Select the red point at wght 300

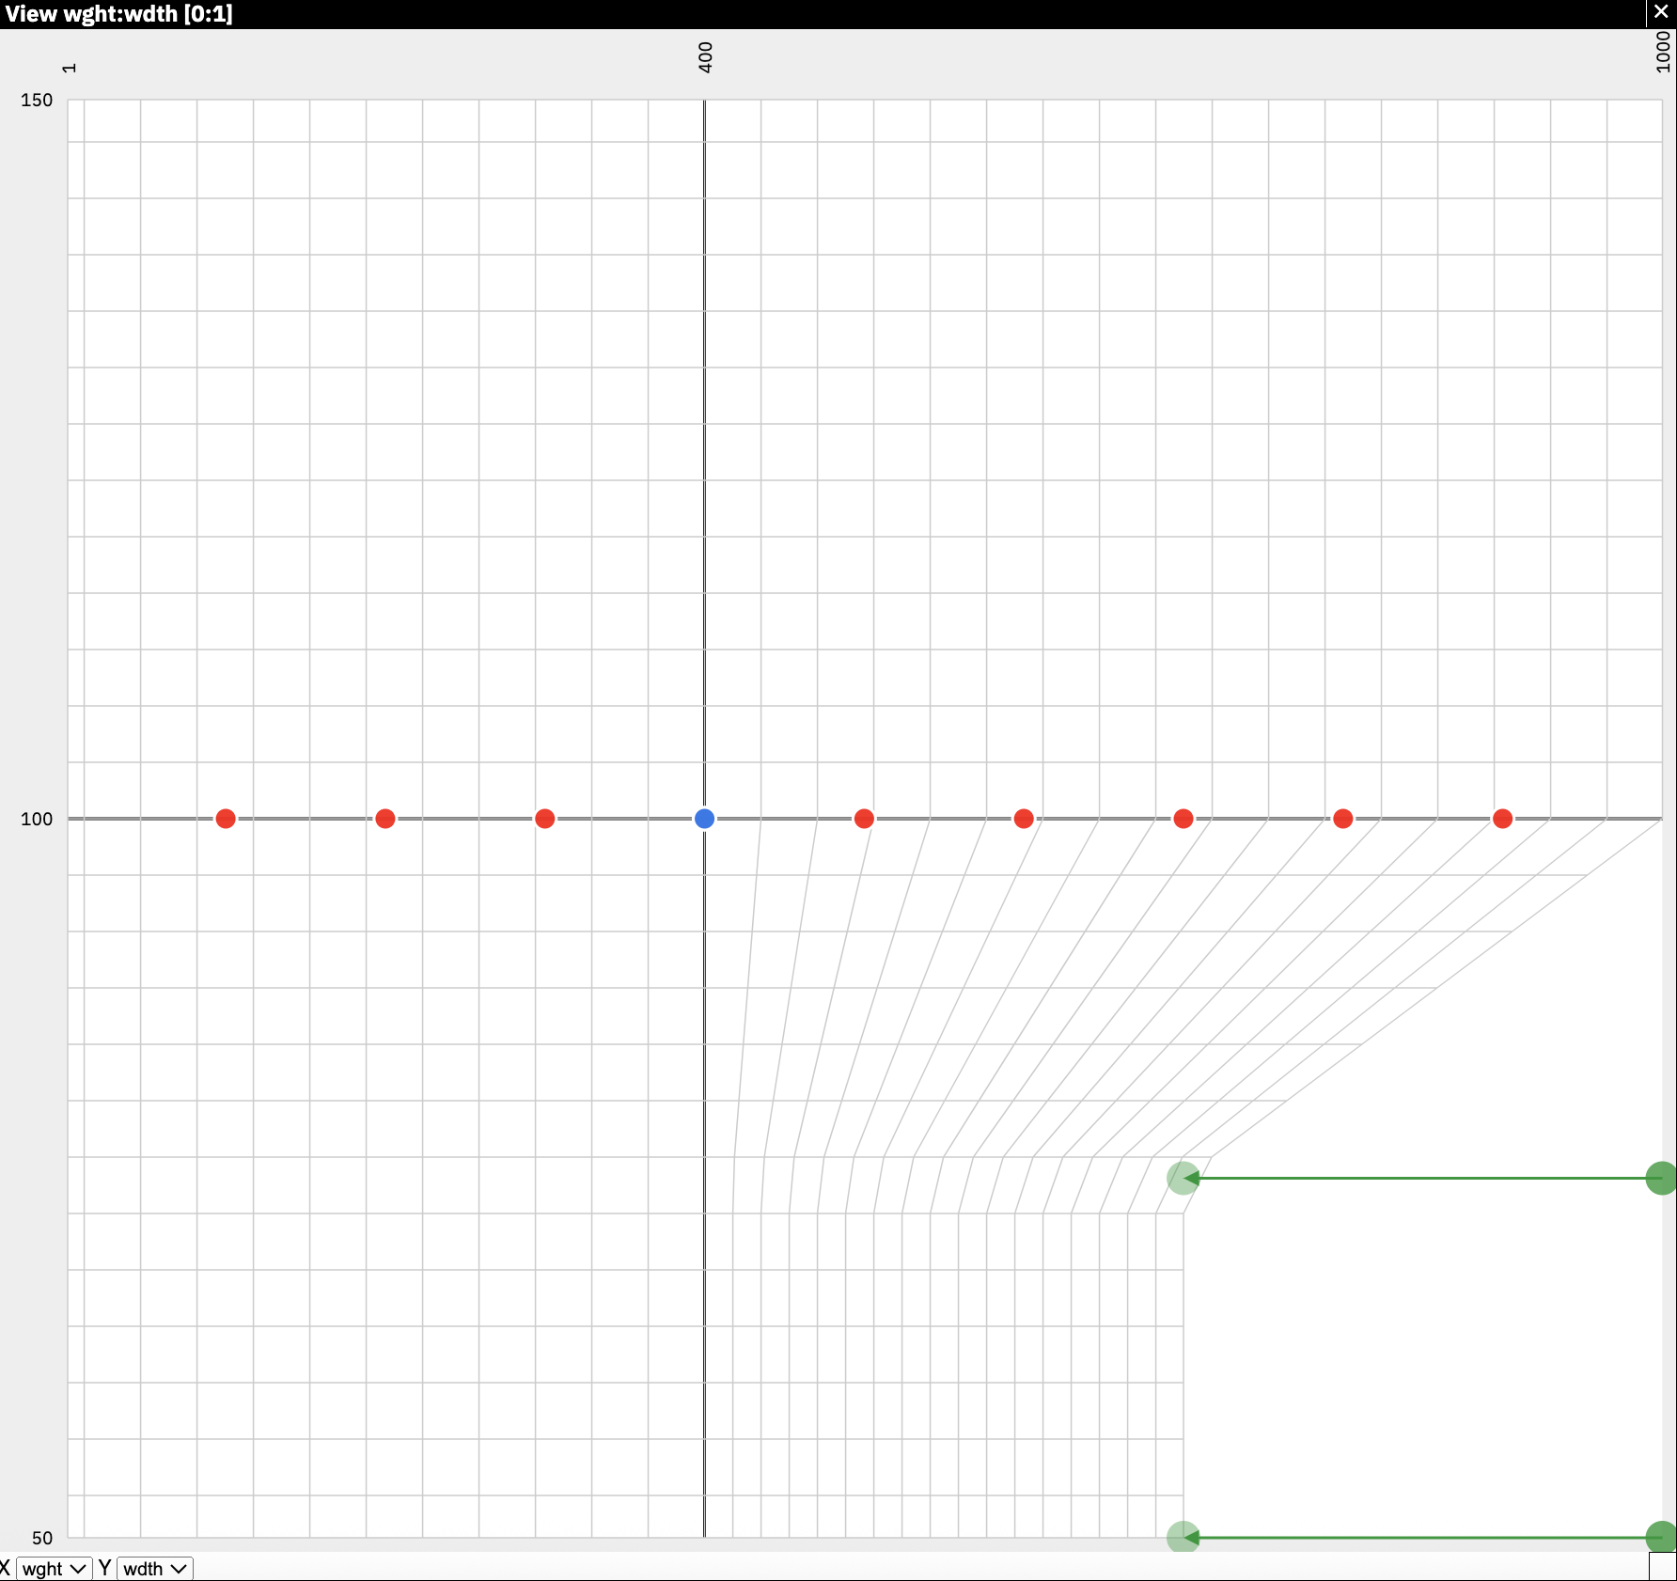click(x=544, y=819)
